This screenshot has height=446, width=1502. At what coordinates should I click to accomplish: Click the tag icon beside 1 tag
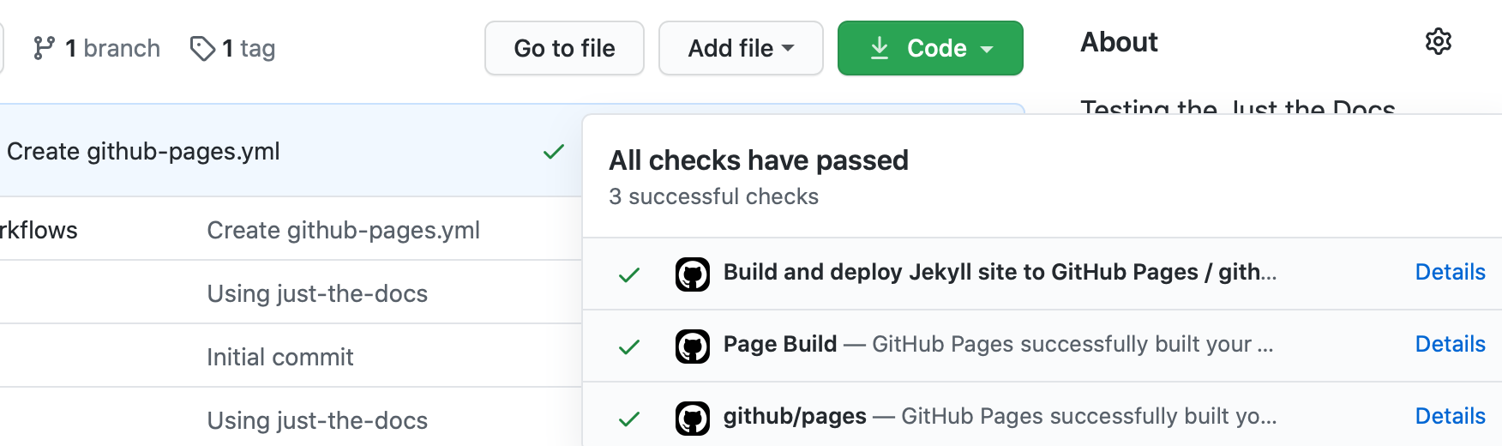point(202,49)
